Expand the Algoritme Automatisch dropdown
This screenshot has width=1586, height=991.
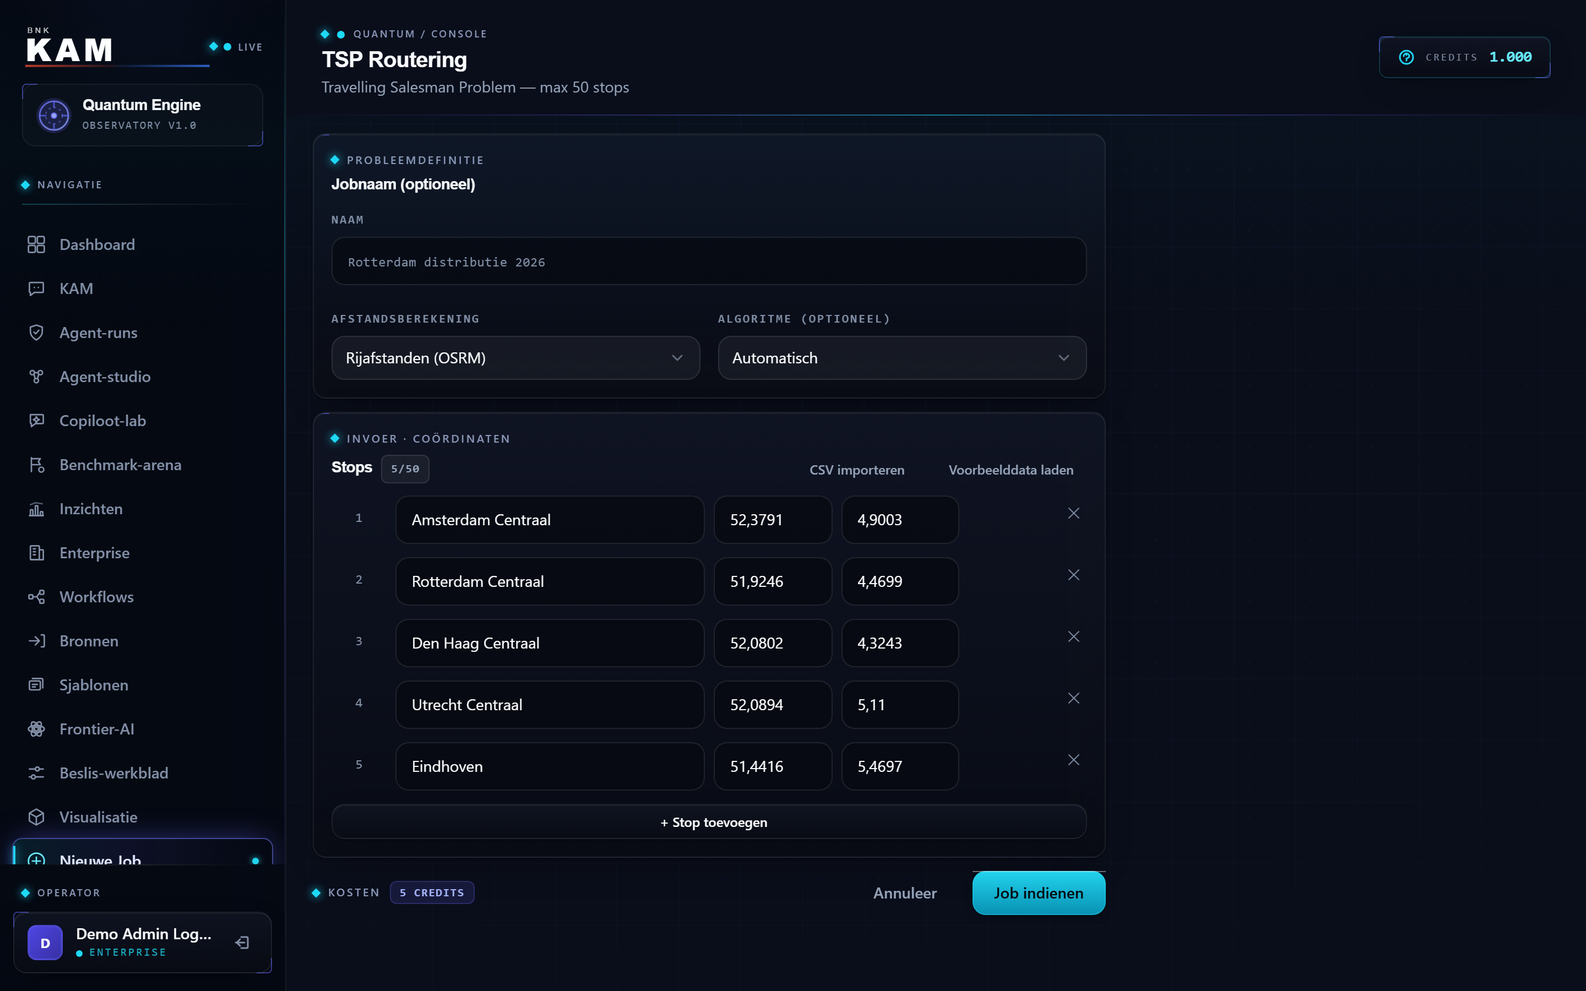click(902, 358)
